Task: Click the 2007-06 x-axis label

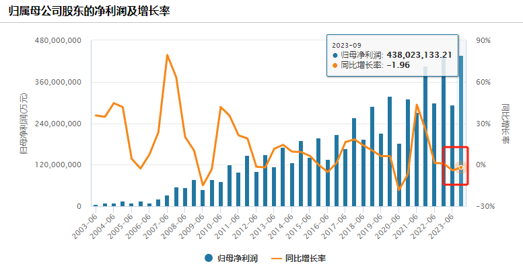Action: (x=155, y=226)
